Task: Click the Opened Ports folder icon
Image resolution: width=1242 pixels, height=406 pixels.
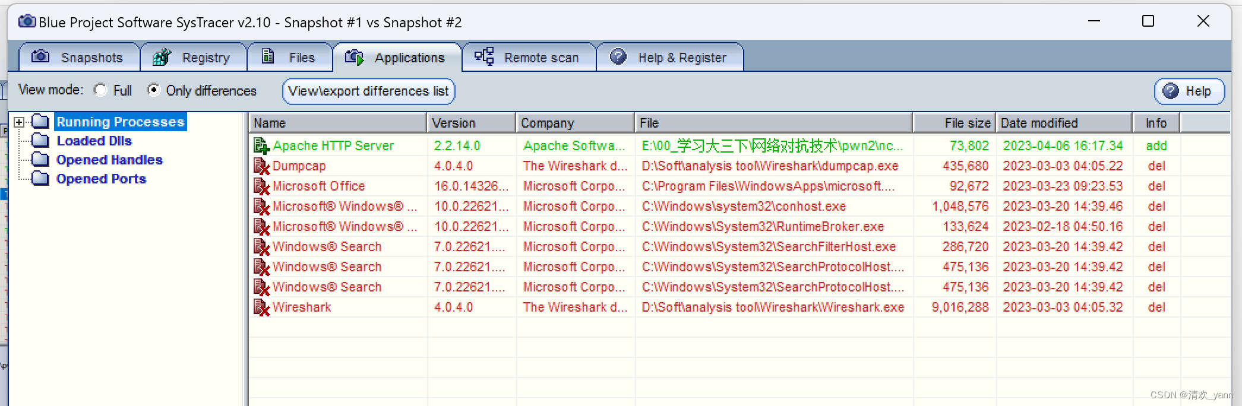Action: 40,178
